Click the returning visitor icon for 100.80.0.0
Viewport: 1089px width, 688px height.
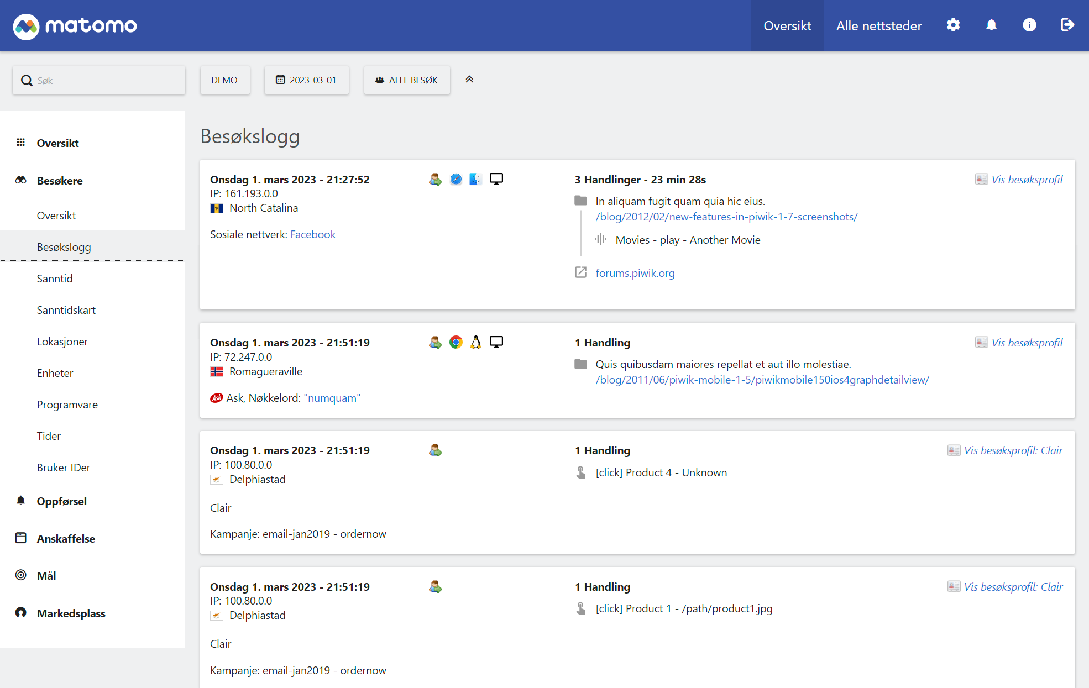[435, 450]
